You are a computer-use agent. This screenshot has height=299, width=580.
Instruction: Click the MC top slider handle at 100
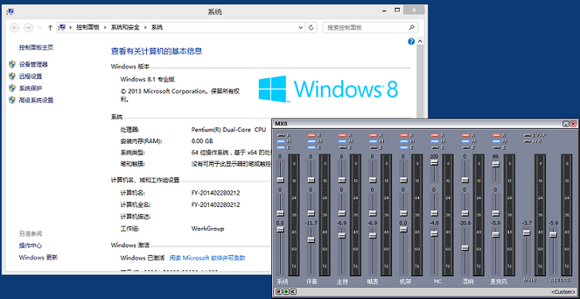coord(435,162)
